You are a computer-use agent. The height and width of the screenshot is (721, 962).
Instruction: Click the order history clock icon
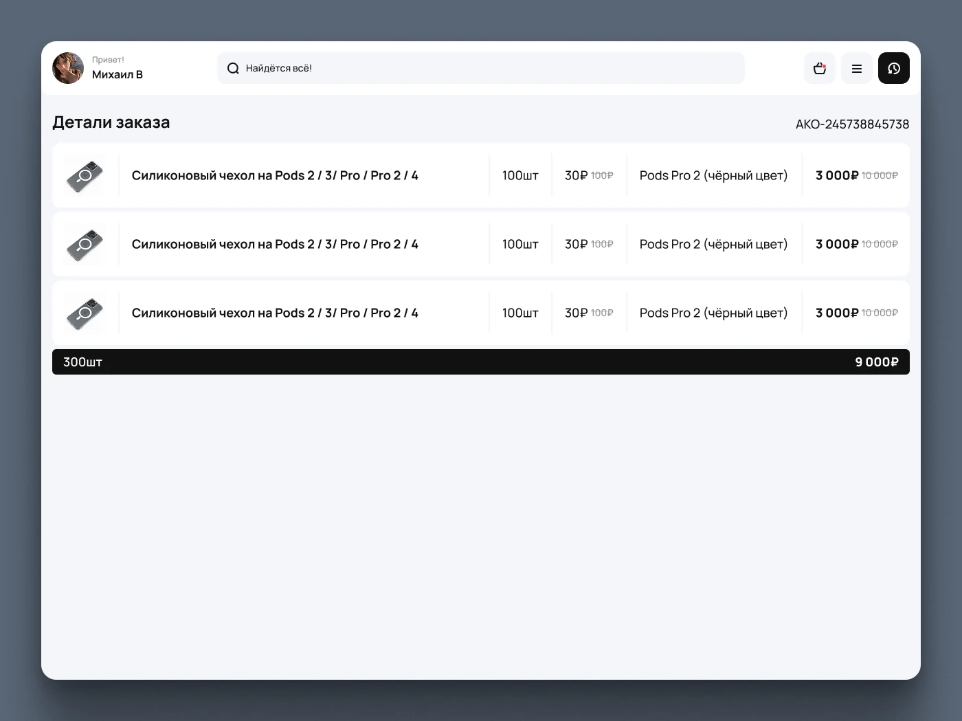click(893, 68)
